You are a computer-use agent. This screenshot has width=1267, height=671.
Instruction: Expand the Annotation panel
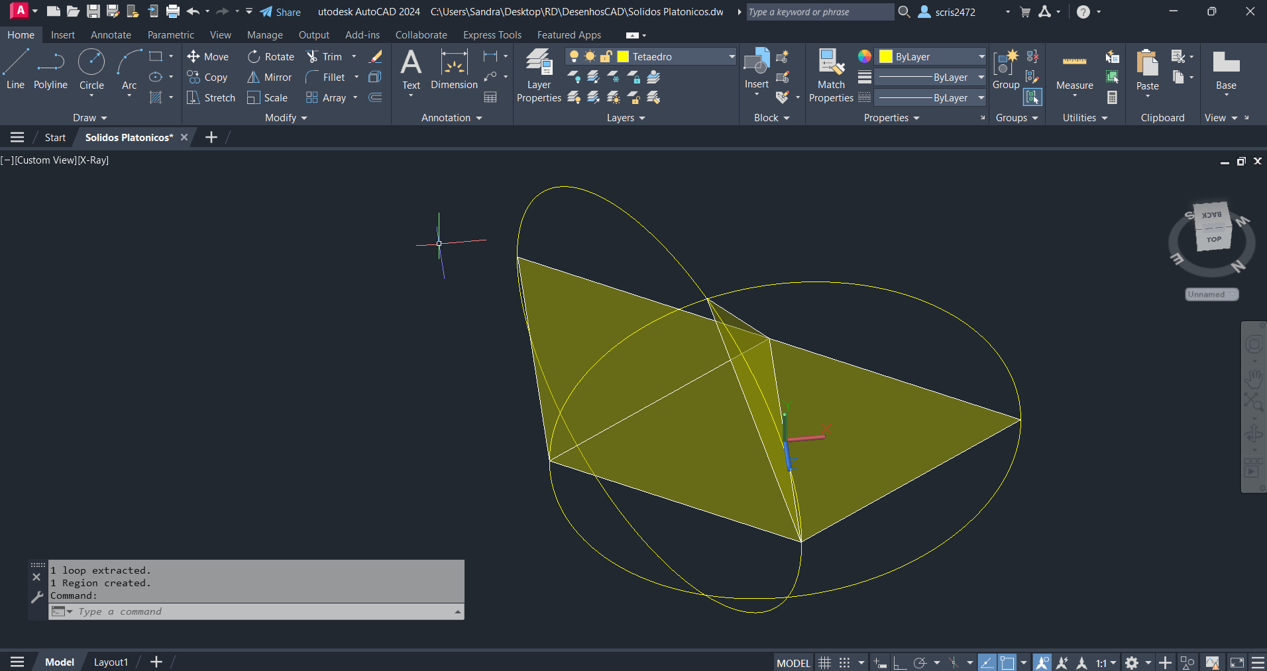(x=452, y=118)
